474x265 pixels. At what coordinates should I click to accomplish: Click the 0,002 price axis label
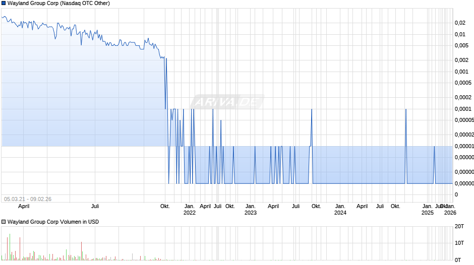click(461, 60)
